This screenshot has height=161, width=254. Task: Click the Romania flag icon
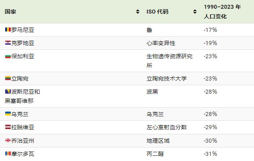(8, 29)
